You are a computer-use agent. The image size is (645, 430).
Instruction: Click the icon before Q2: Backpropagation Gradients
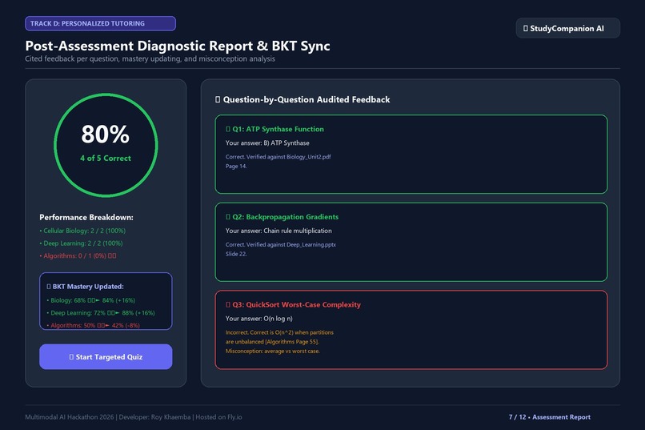coord(228,217)
